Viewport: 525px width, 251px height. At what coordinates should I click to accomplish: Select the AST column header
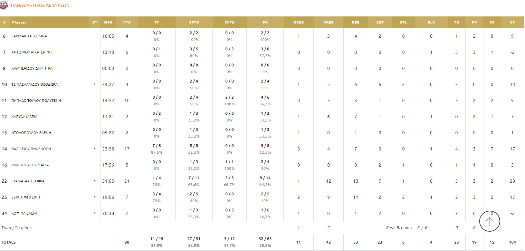pos(380,23)
